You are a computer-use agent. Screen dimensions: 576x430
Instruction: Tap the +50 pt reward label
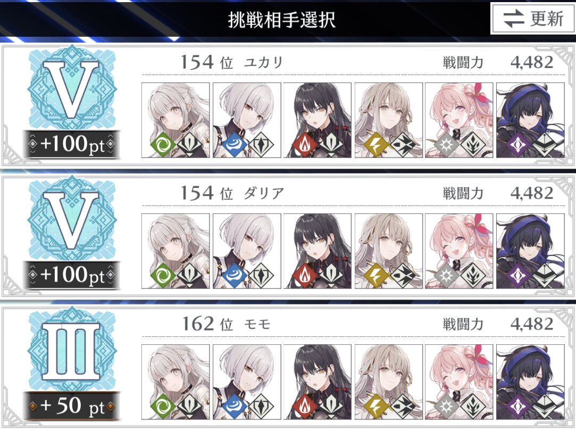[72, 406]
